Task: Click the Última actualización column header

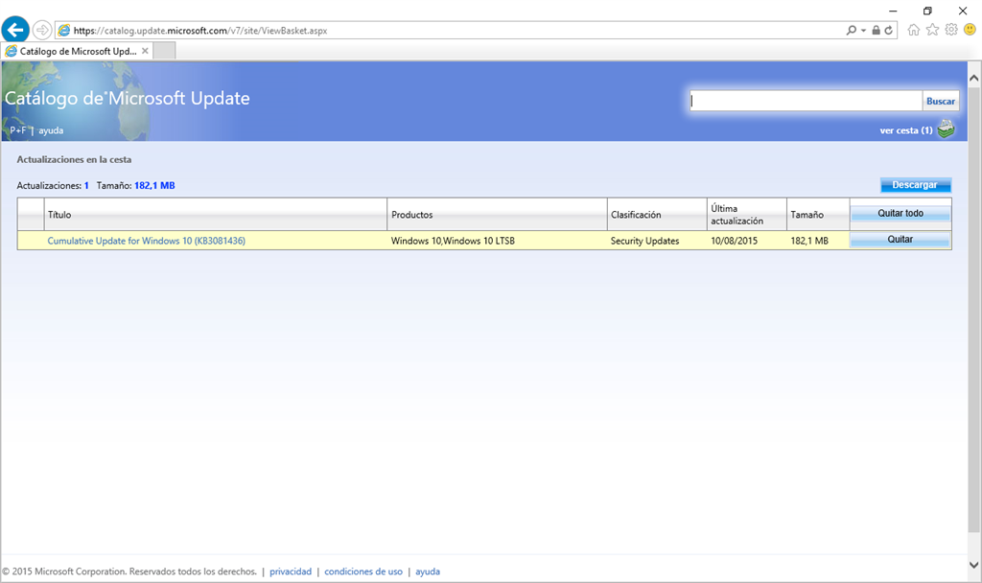Action: 746,214
